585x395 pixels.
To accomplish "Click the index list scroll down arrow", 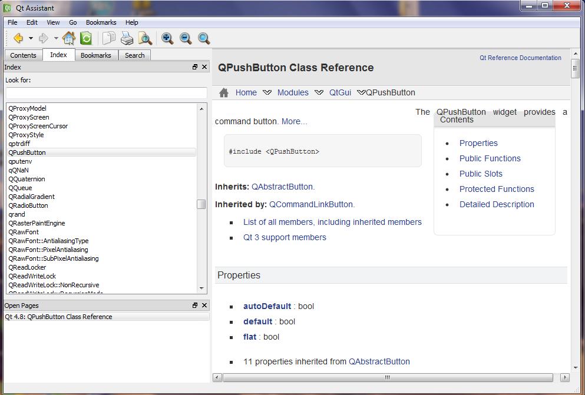I will (201, 288).
